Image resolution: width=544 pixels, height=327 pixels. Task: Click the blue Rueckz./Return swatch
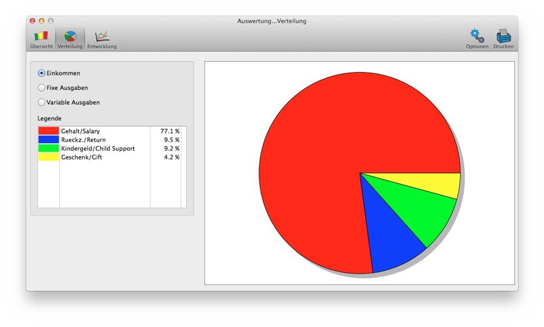pos(48,140)
